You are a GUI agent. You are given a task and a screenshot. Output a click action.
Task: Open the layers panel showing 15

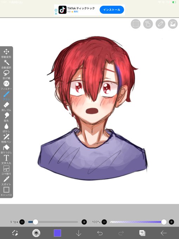(x=142, y=233)
